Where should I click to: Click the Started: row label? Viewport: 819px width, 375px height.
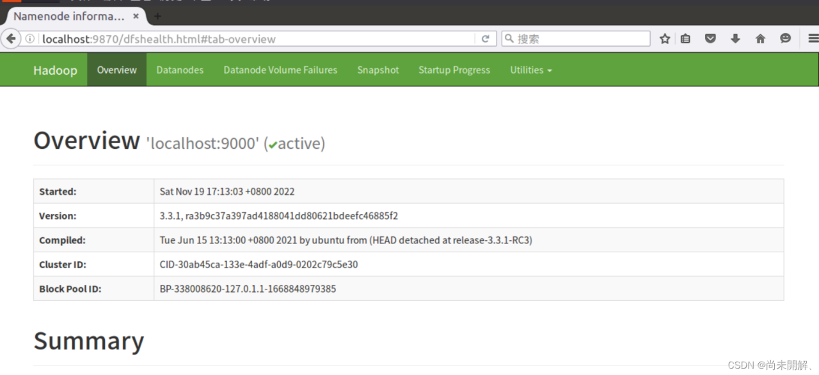[x=58, y=192]
